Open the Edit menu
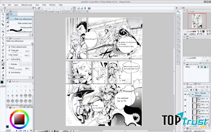The height and width of the screenshot is (132, 211). 9,5
